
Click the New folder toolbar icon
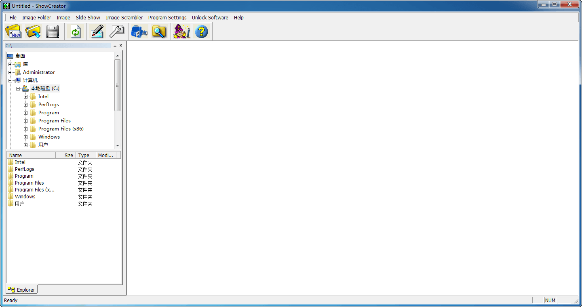click(x=13, y=32)
